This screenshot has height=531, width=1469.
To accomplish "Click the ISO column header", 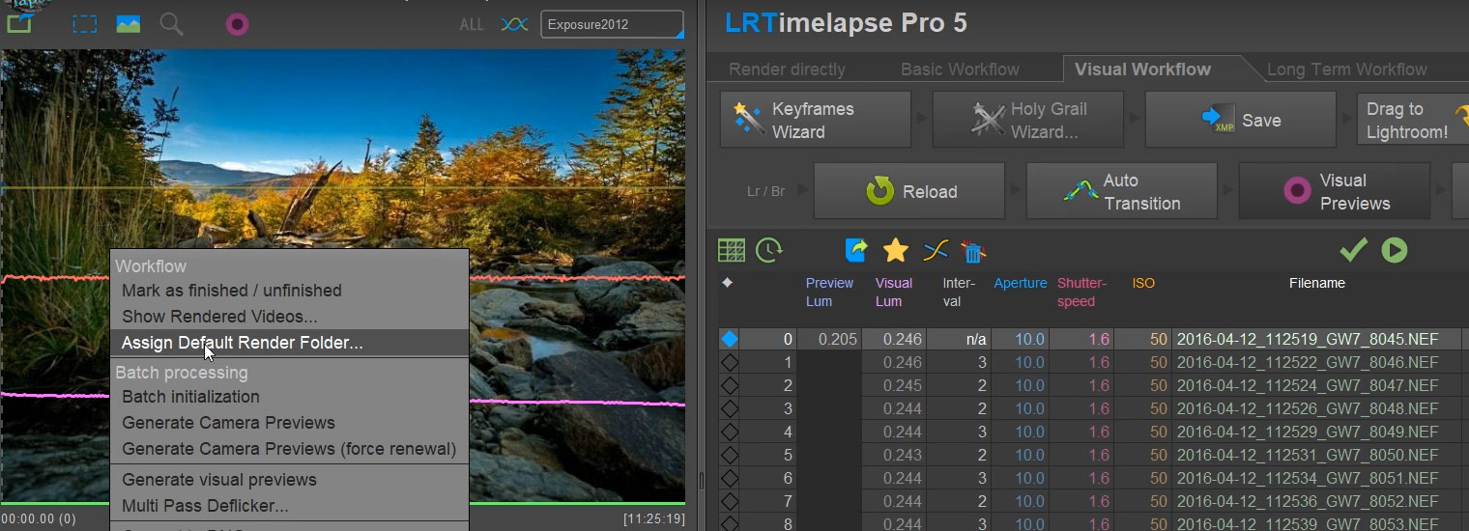I will pos(1143,283).
